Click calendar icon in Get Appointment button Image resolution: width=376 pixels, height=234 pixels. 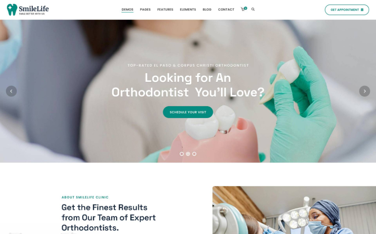(362, 10)
